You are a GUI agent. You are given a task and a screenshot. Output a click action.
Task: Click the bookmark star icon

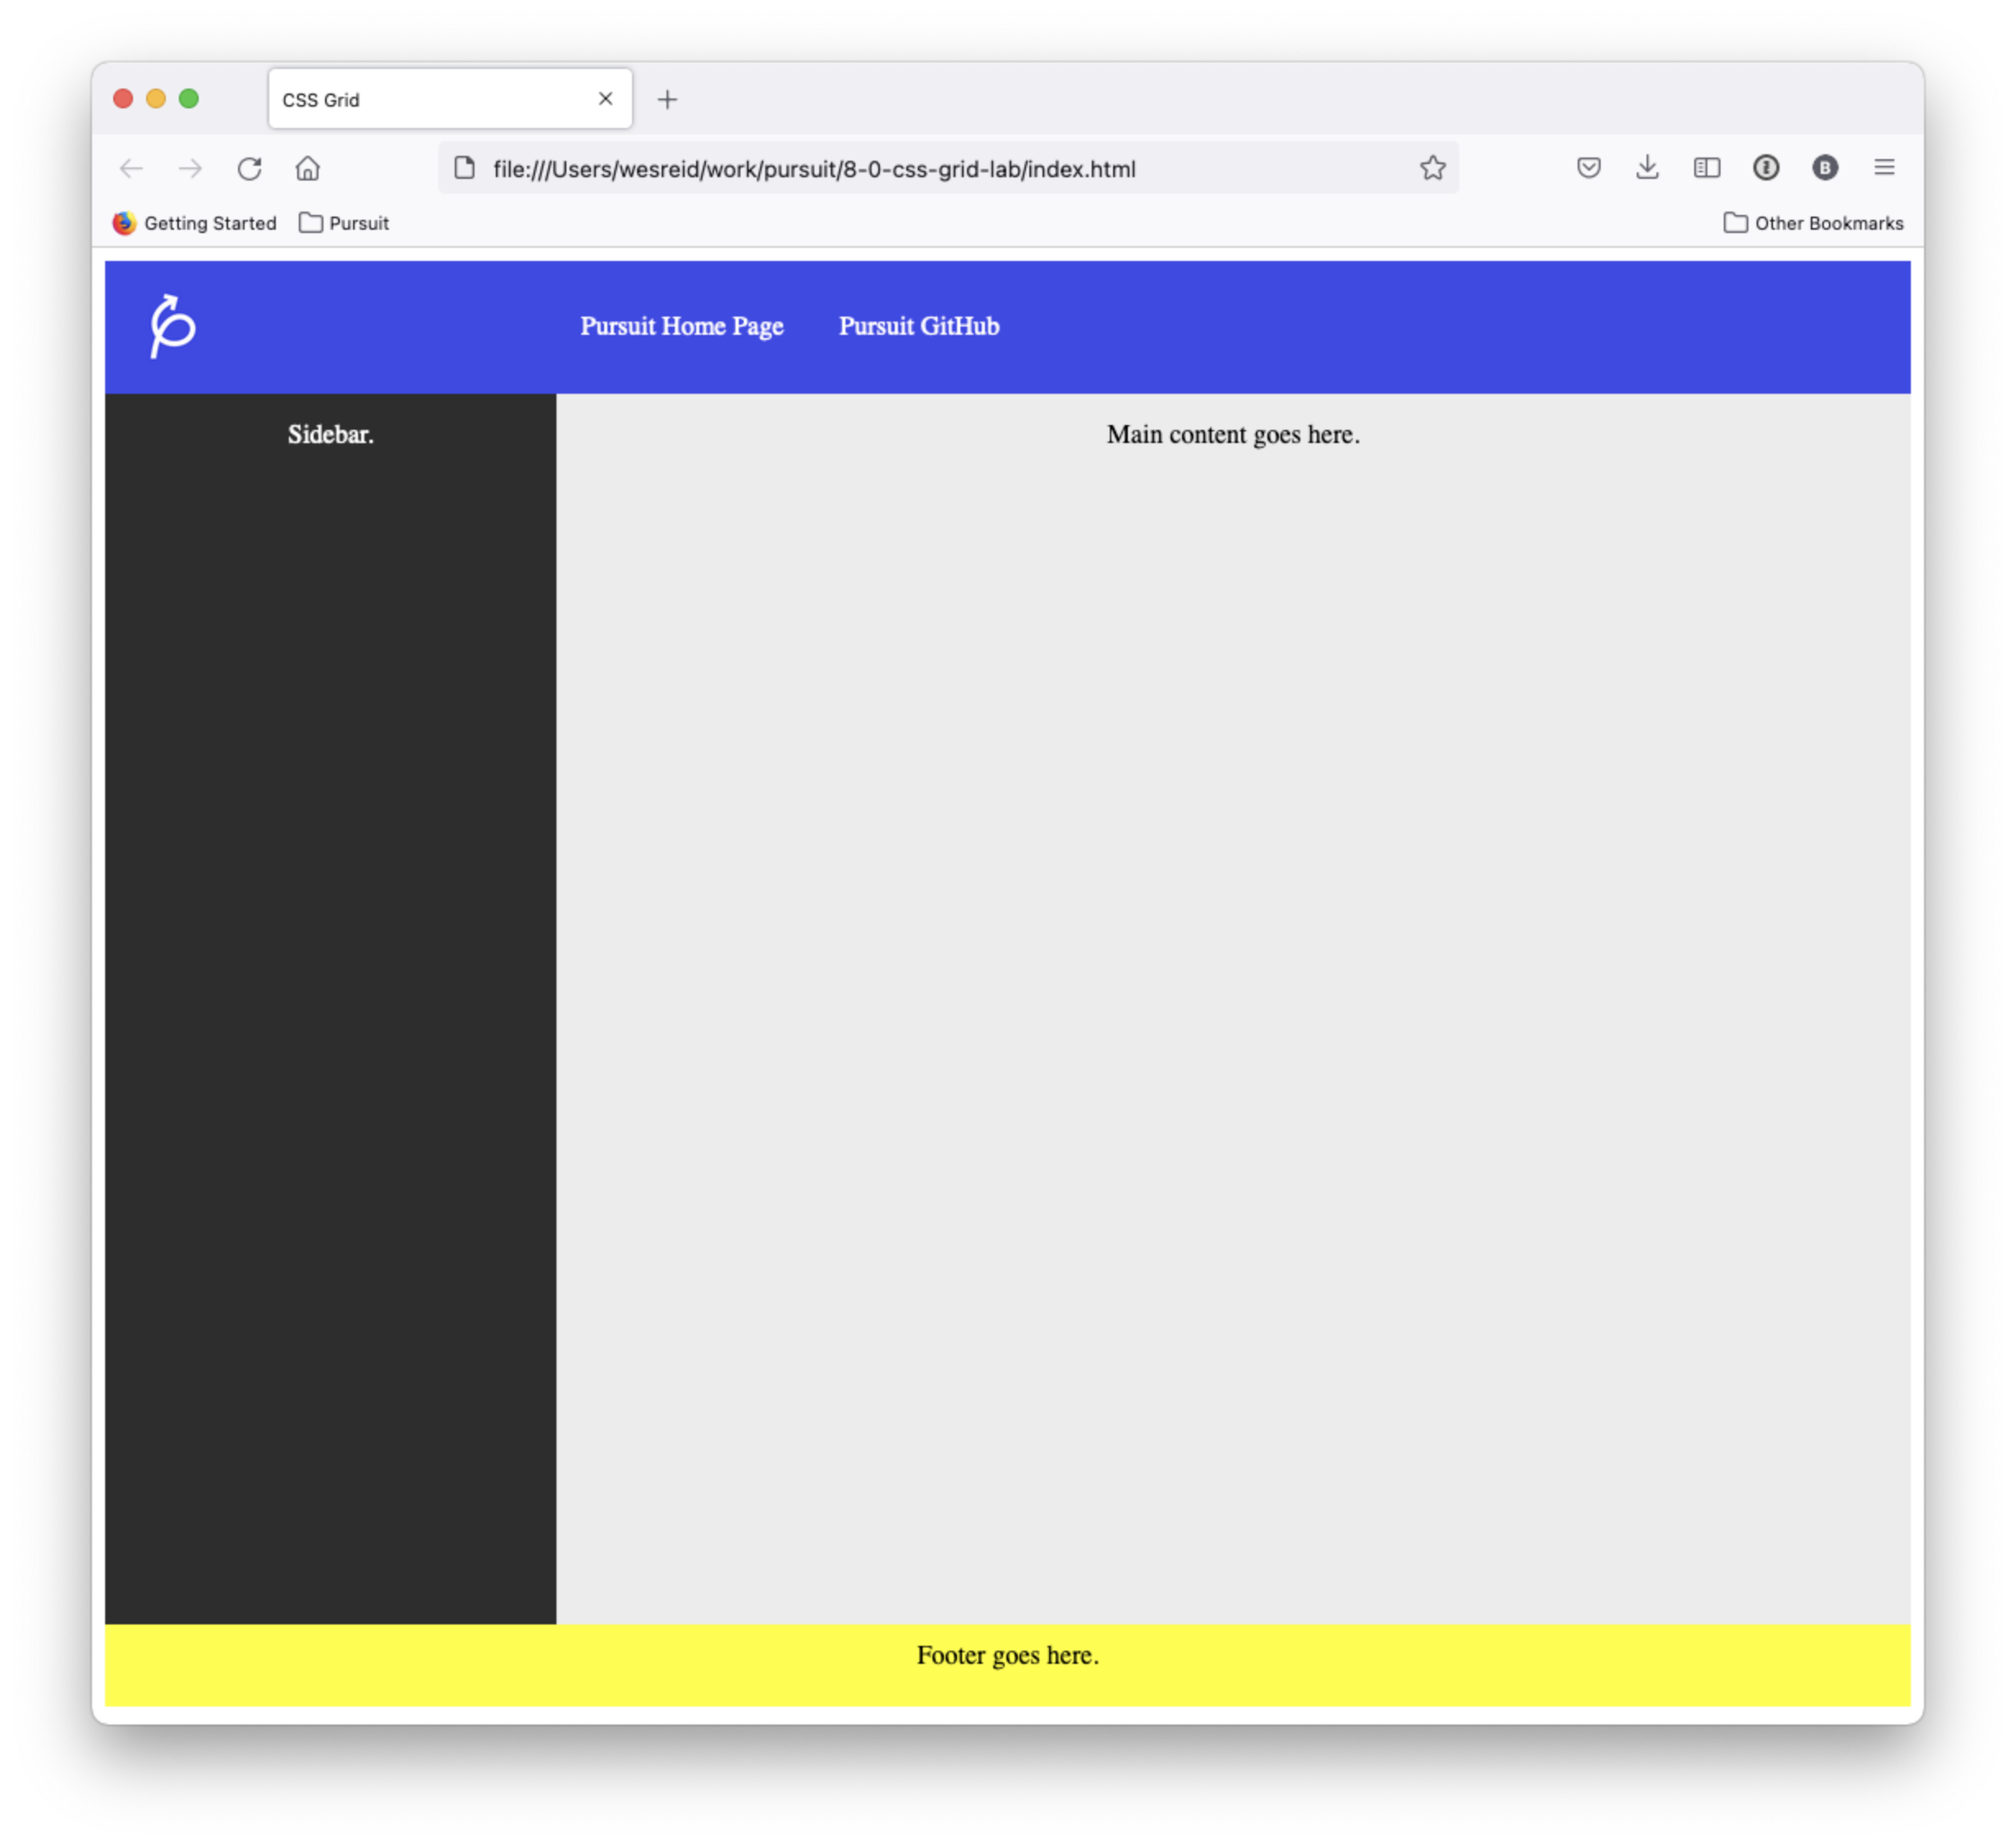pos(1436,168)
